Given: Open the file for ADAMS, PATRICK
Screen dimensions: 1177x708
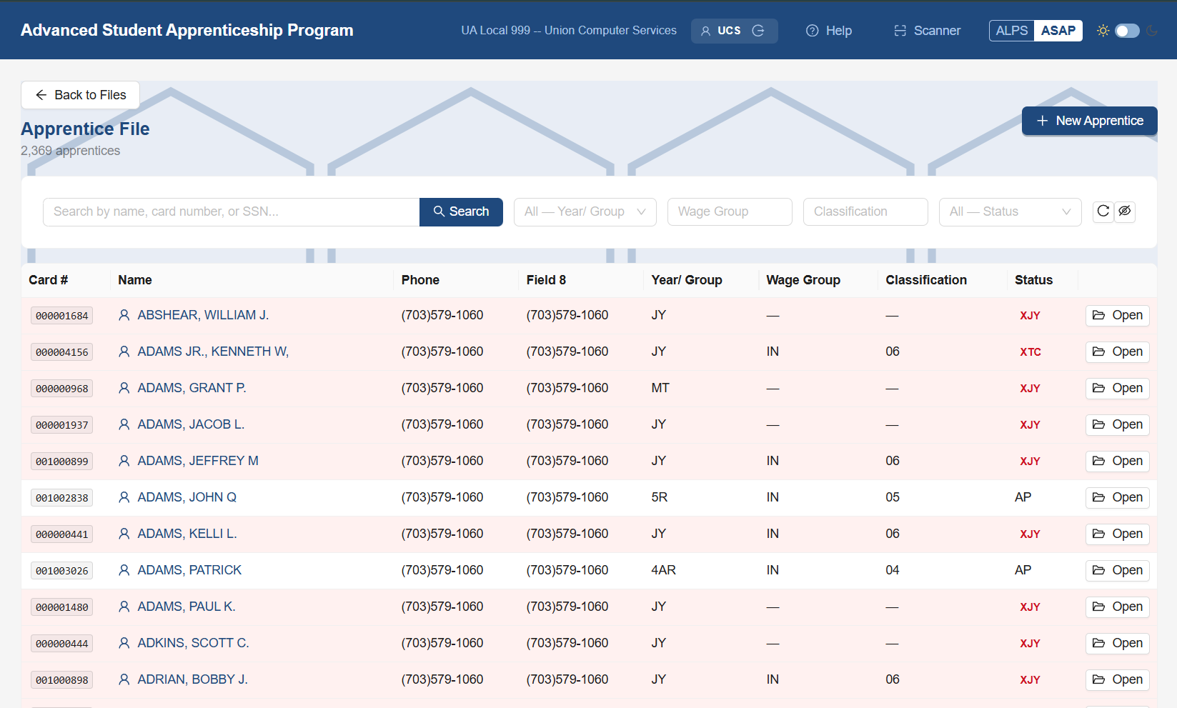Looking at the screenshot, I should tap(1118, 570).
